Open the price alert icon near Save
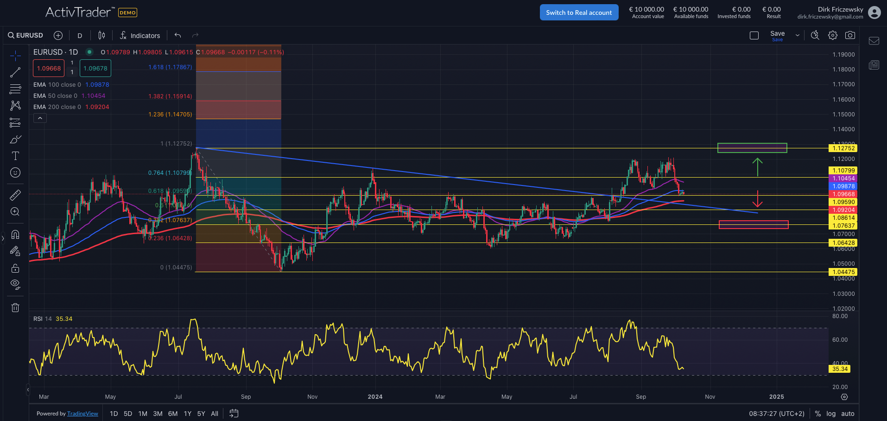This screenshot has width=887, height=421. (815, 35)
